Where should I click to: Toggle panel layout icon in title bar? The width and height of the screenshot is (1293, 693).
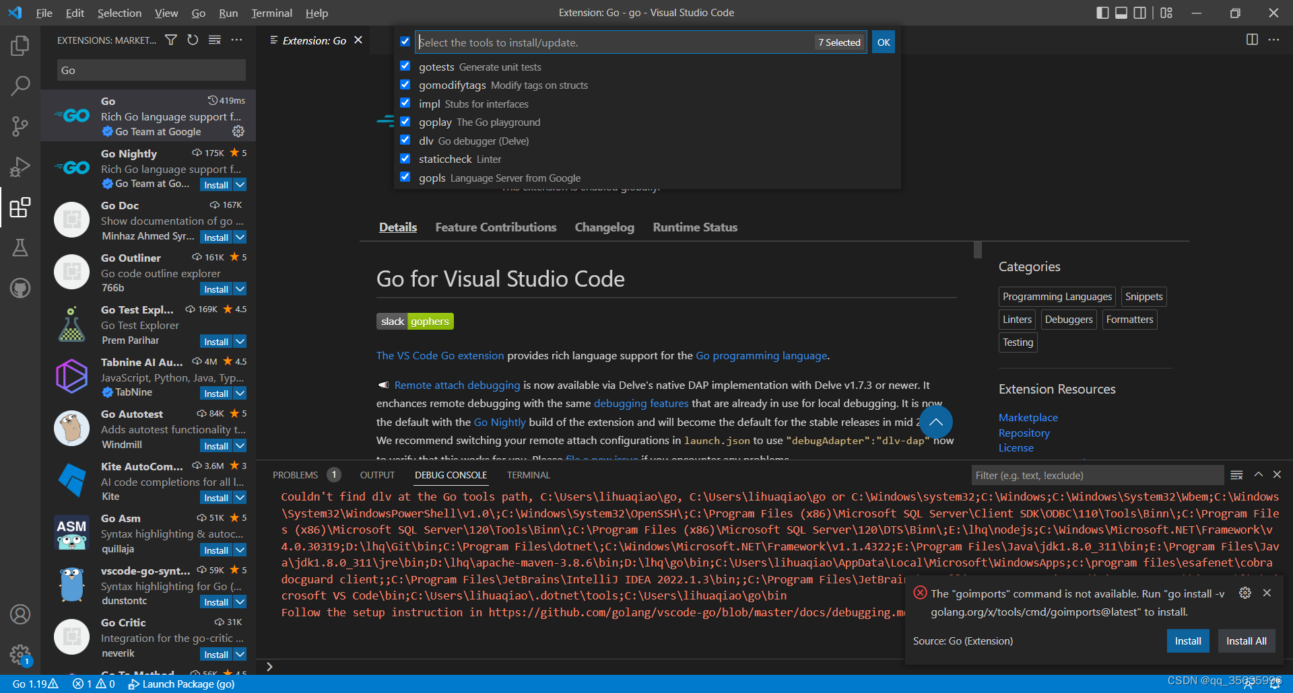click(1121, 13)
